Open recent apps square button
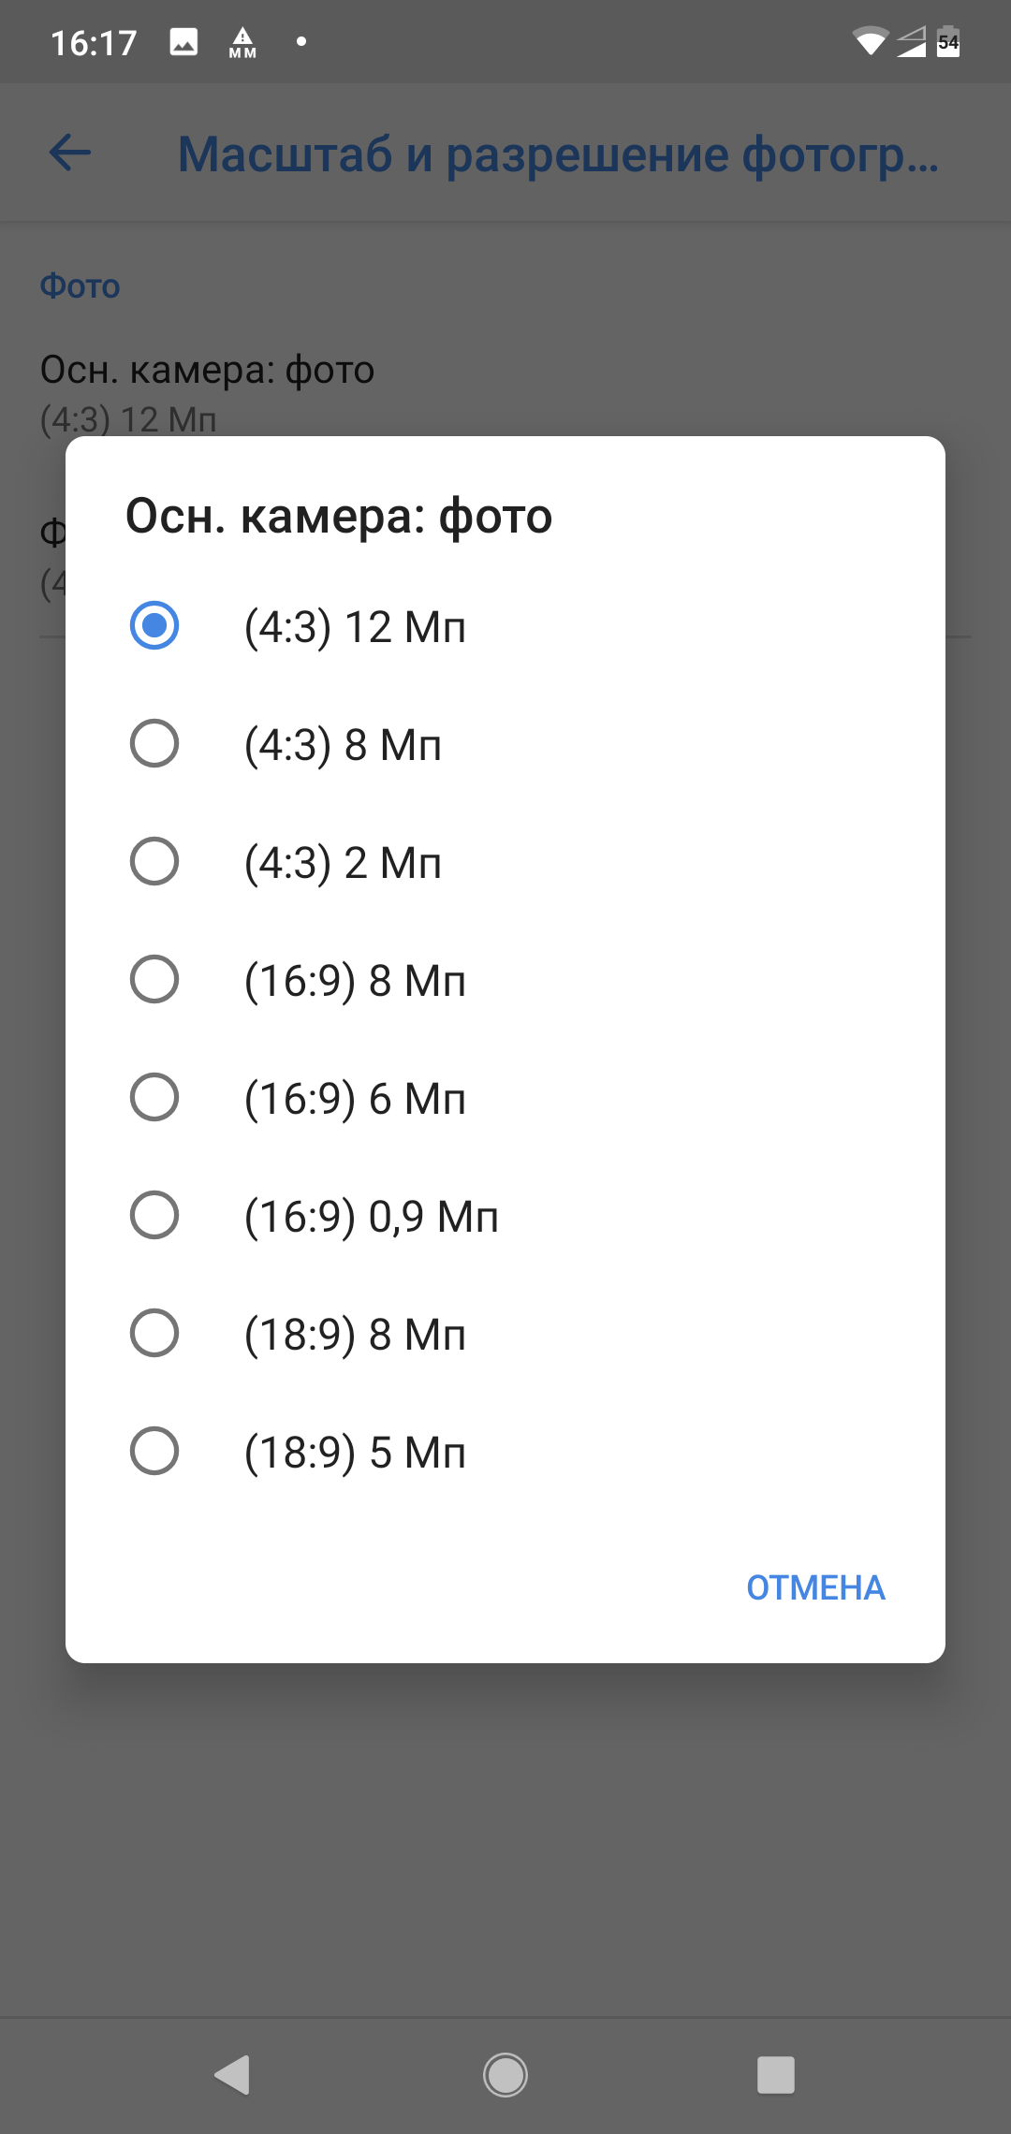Viewport: 1011px width, 2134px height. (775, 2075)
